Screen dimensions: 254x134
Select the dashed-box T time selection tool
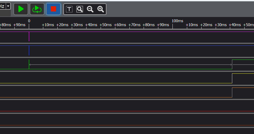(69, 9)
